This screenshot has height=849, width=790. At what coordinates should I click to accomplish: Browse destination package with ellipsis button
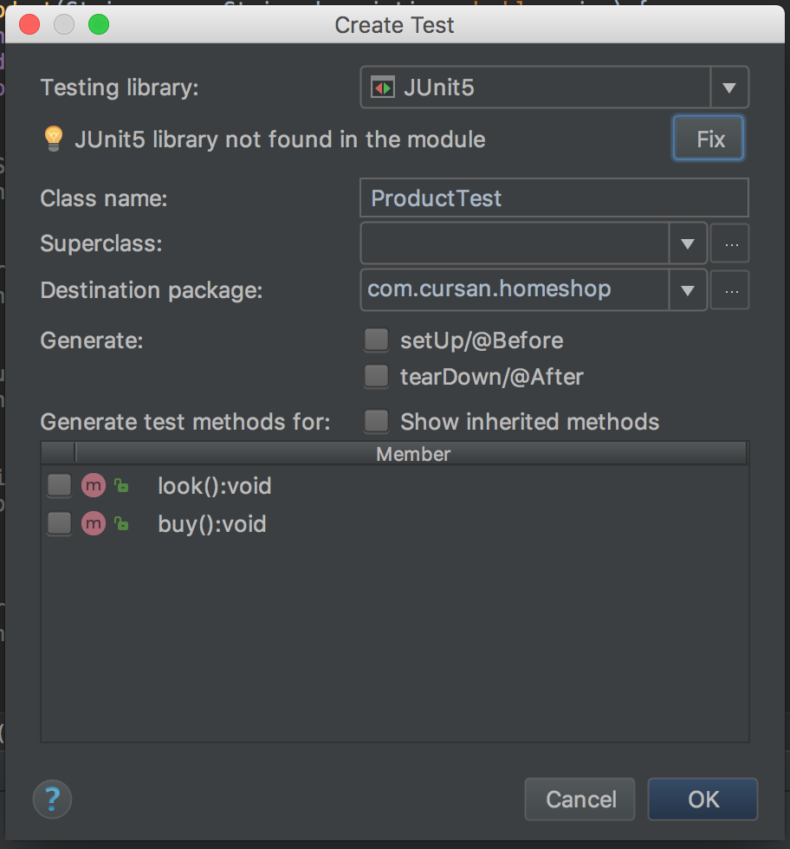pyautogui.click(x=730, y=290)
